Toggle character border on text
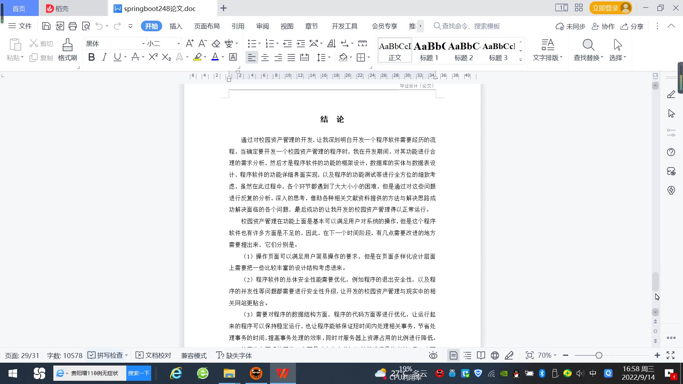The width and height of the screenshot is (683, 384). pos(233,57)
